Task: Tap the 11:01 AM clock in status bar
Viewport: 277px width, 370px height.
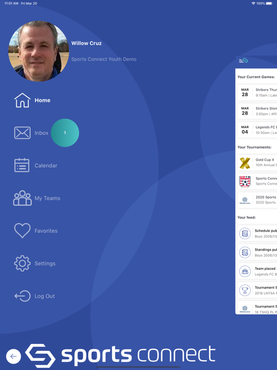Action: pyautogui.click(x=12, y=3)
